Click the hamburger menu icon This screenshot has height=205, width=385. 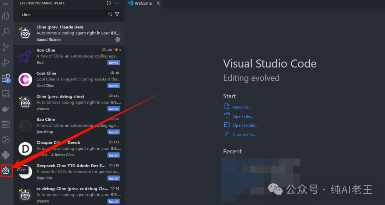(6, 3)
